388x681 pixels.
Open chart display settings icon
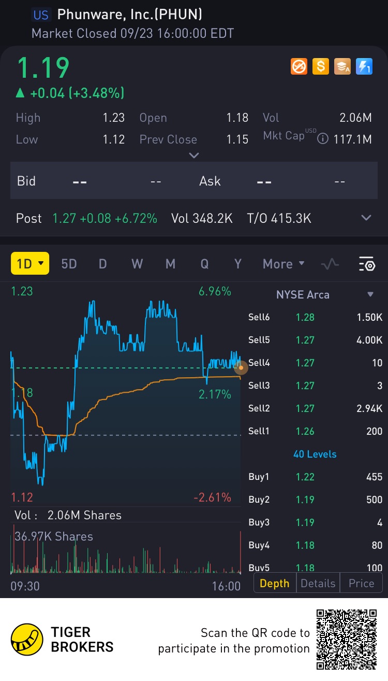pos(367,264)
